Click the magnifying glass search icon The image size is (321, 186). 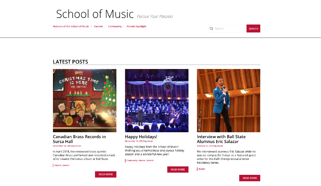point(211,29)
